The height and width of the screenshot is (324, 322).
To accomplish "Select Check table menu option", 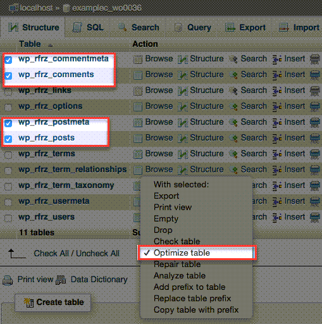I will (x=197, y=241).
